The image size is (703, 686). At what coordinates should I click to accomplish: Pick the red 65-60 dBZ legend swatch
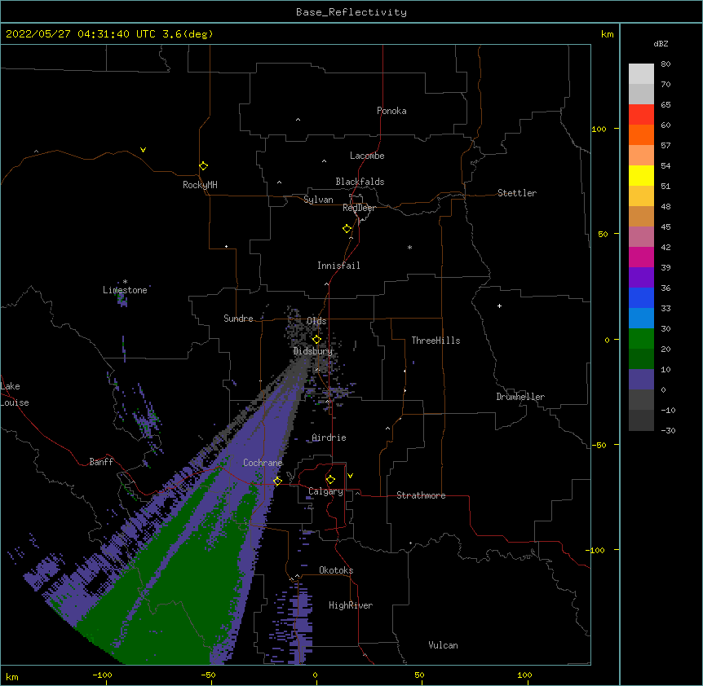(x=641, y=114)
